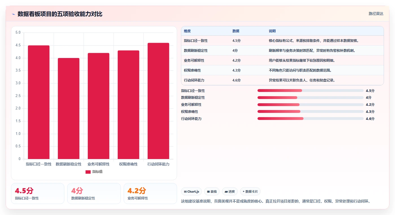The image size is (395, 215).
Task: Click 4.6分 cell in the table
Action: [x=236, y=80]
